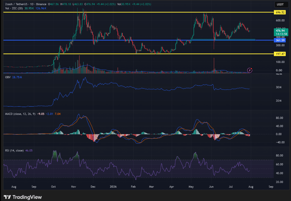This screenshot has height=201, width=291.
Task: Click the RSI value 46.05
Action: pos(29,151)
